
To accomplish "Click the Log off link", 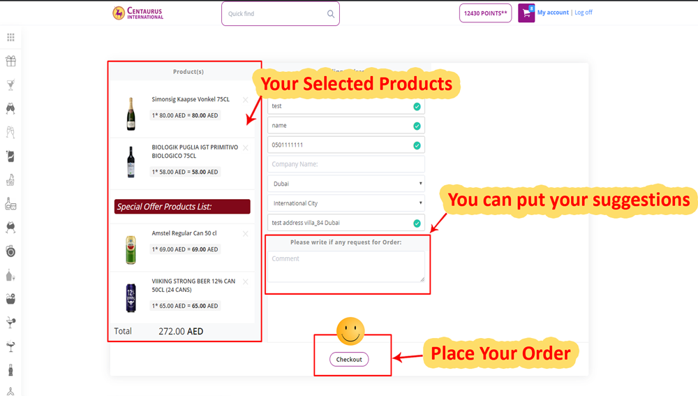I will tap(583, 13).
